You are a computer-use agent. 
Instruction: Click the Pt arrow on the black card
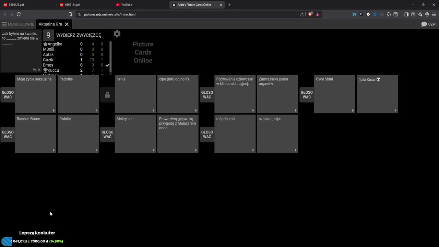click(x=39, y=70)
